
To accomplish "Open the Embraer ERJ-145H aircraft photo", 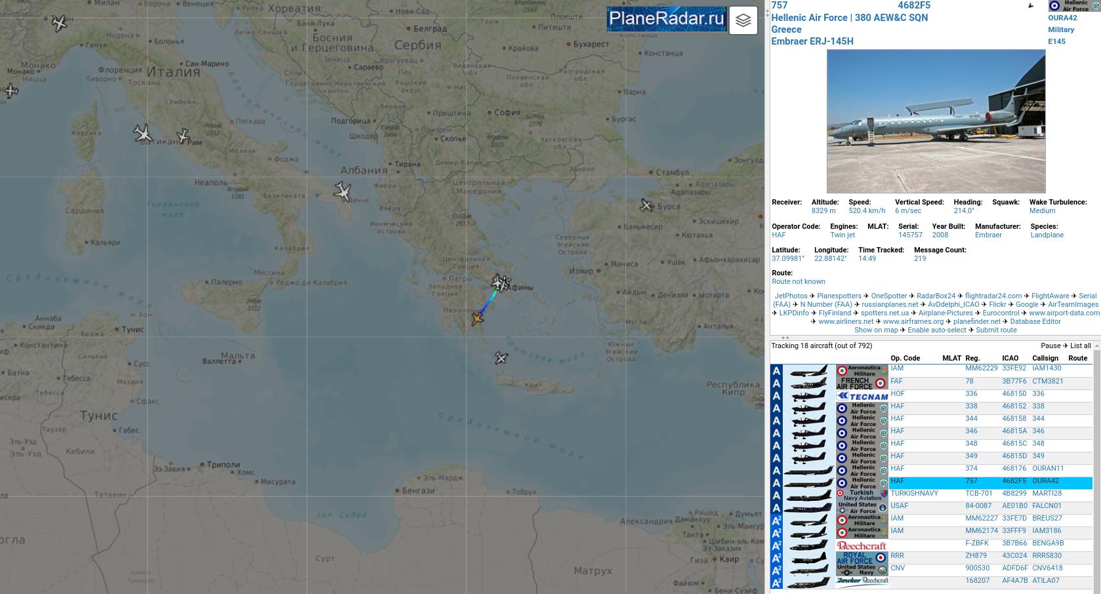I will pos(936,121).
